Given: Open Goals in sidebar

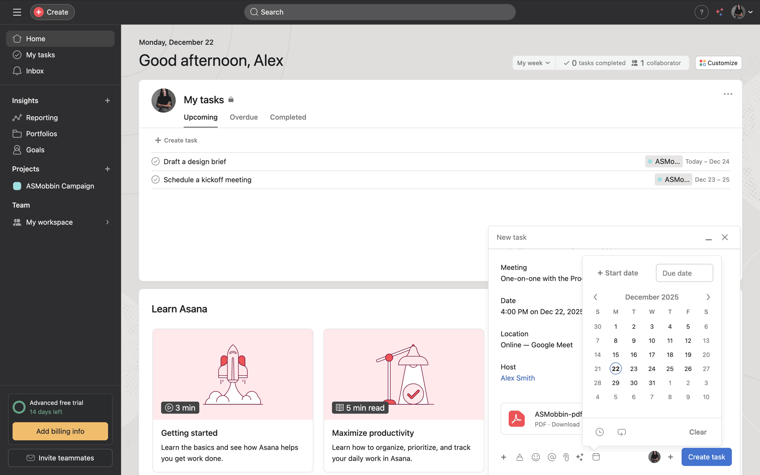Looking at the screenshot, I should point(60,150).
